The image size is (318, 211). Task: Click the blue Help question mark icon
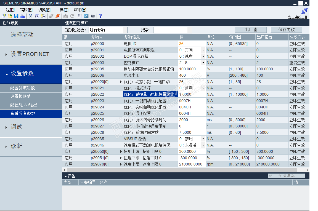click(x=100, y=16)
